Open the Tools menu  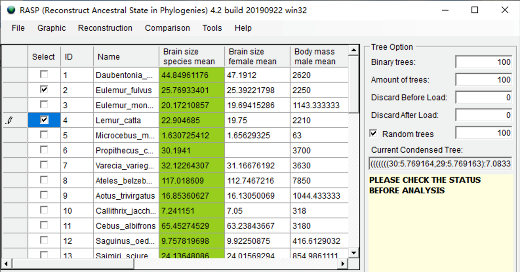(212, 28)
